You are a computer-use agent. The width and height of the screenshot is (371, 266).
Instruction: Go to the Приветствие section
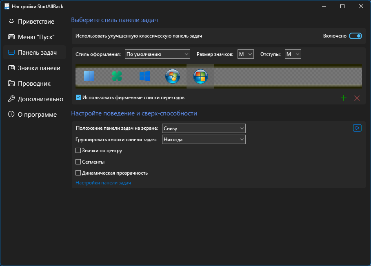35,22
